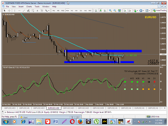Click the current price label 1.08807 on scale
This screenshot has height=126, width=168.
[x=163, y=54]
